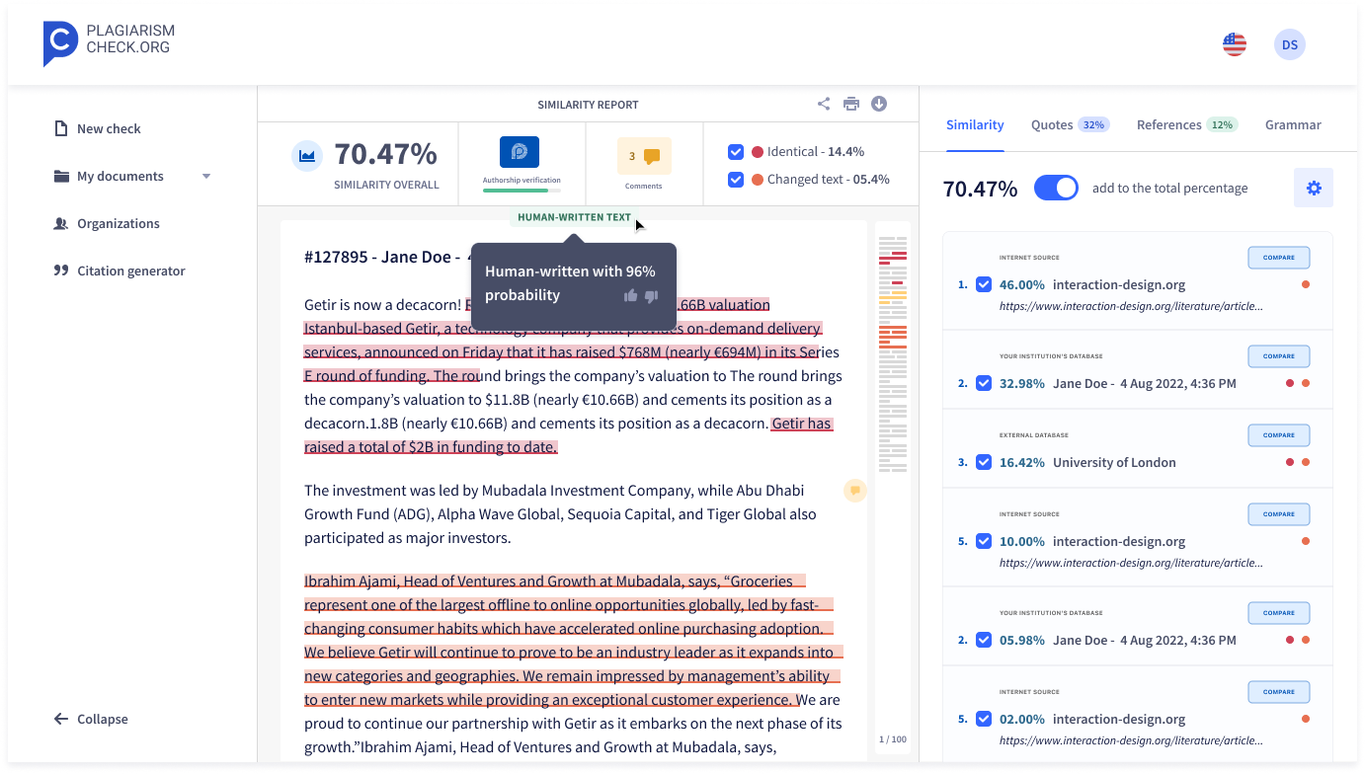Click the Citation generator quote icon

[x=61, y=271]
